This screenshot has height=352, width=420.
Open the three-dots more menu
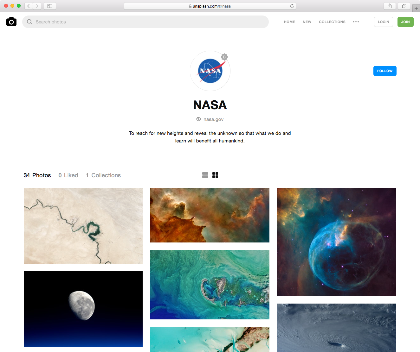pos(356,22)
